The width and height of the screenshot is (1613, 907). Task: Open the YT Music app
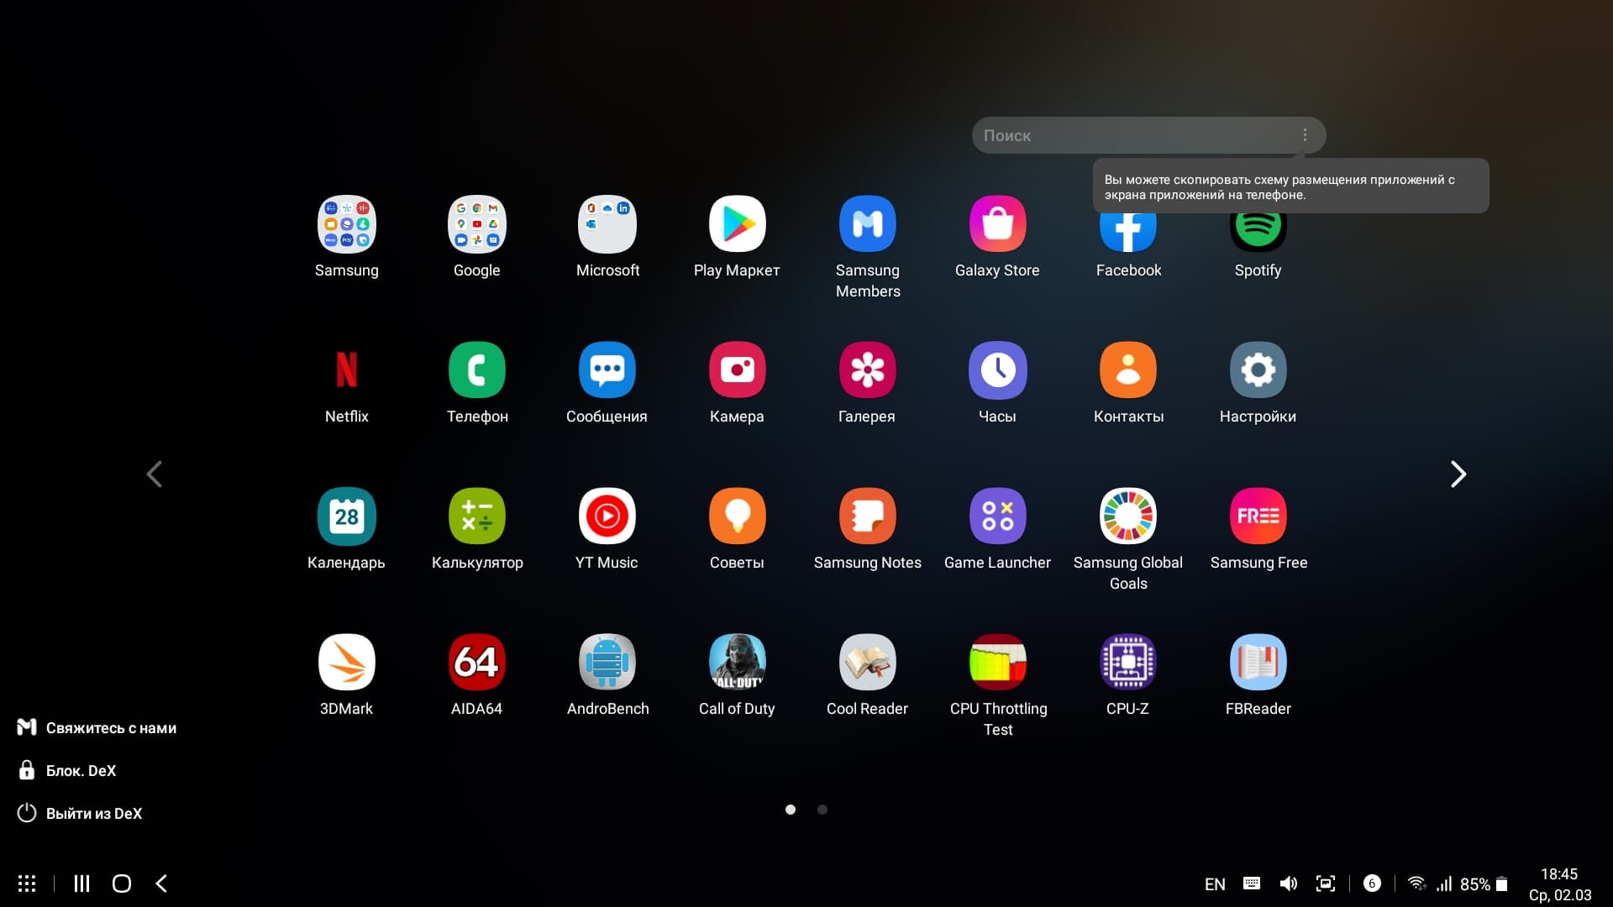(607, 516)
